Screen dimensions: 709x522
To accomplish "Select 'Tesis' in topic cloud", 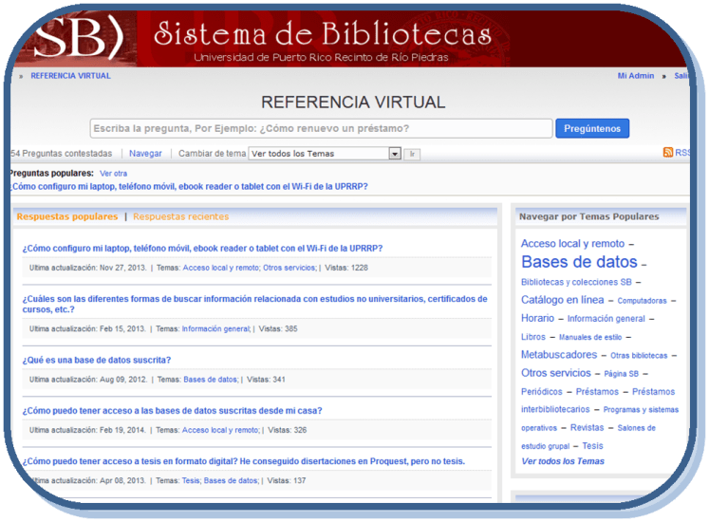I will (x=592, y=446).
